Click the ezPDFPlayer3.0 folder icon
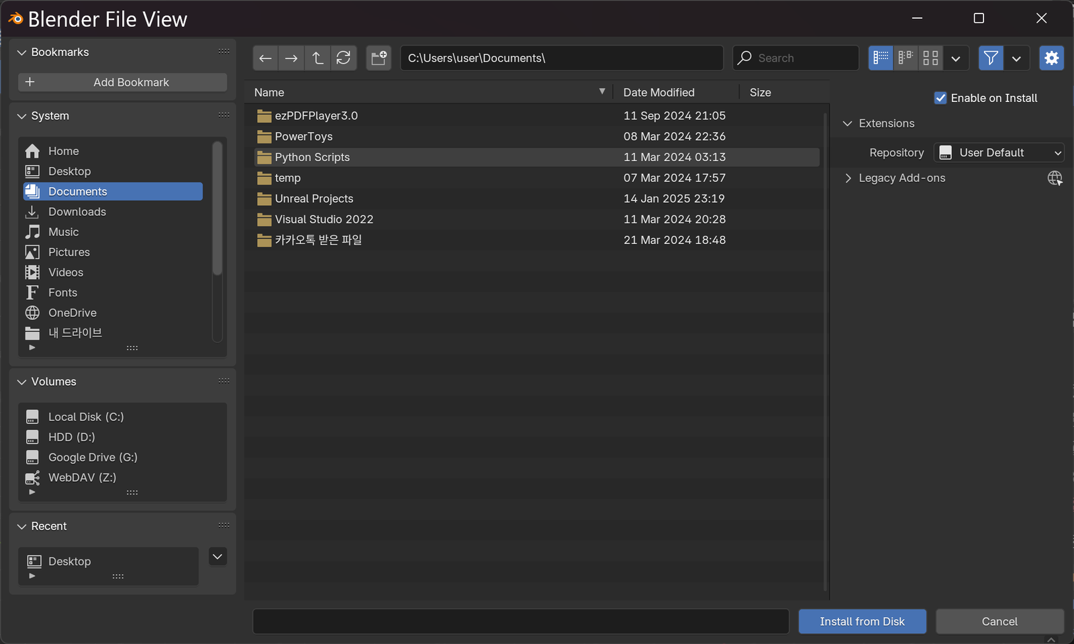The width and height of the screenshot is (1074, 644). pyautogui.click(x=264, y=116)
